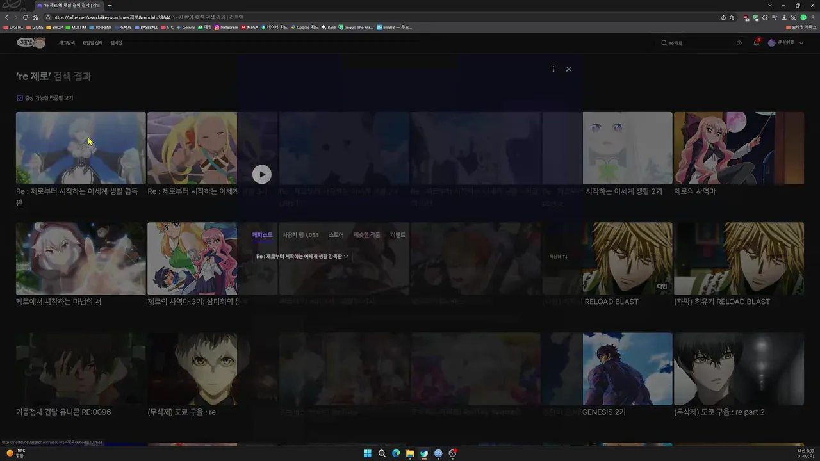
Task: Click the address bar URL
Action: pyautogui.click(x=112, y=17)
